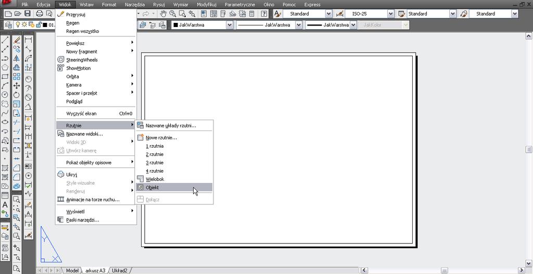
Task: Save the drawing with the floppy disk icon
Action: (x=28, y=14)
